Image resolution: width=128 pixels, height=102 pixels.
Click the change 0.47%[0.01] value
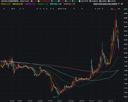[x=45, y=1]
